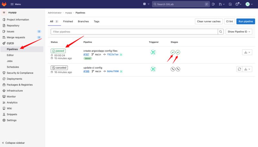This screenshot has width=258, height=147.
Task: Open the help question mark menu
Action: (x=238, y=4)
